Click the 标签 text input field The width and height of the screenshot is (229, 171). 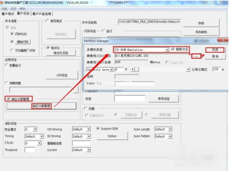pyautogui.click(x=129, y=98)
